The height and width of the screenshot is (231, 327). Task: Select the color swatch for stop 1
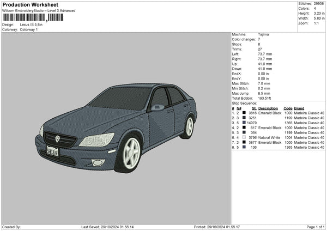tap(244, 113)
